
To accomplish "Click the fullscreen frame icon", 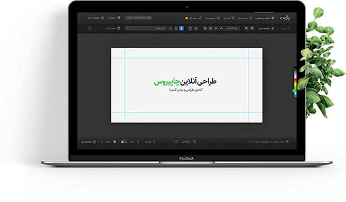I will click(x=90, y=28).
